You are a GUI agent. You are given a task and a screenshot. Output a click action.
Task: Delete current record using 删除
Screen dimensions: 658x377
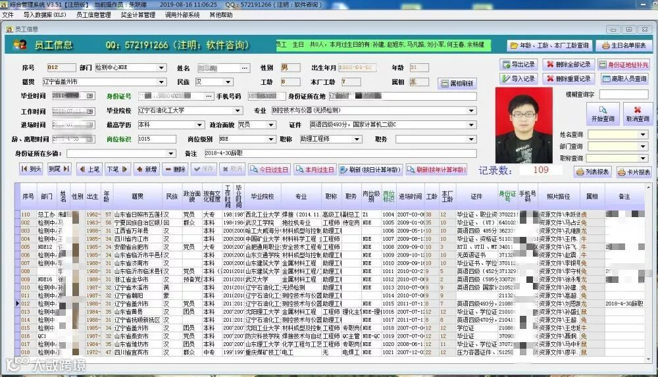click(175, 169)
